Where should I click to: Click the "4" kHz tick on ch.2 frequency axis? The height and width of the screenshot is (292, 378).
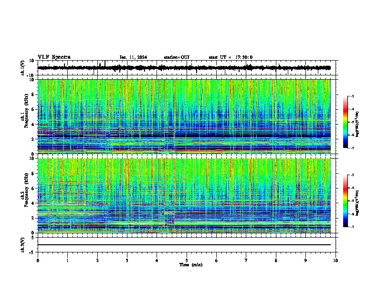pyautogui.click(x=33, y=203)
